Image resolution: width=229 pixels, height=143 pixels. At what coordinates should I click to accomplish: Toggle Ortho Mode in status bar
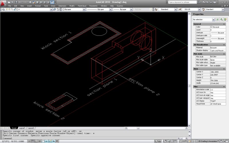pos(36,141)
